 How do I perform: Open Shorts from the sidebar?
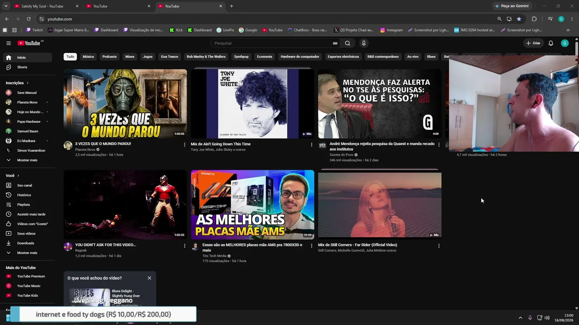[x=28, y=67]
